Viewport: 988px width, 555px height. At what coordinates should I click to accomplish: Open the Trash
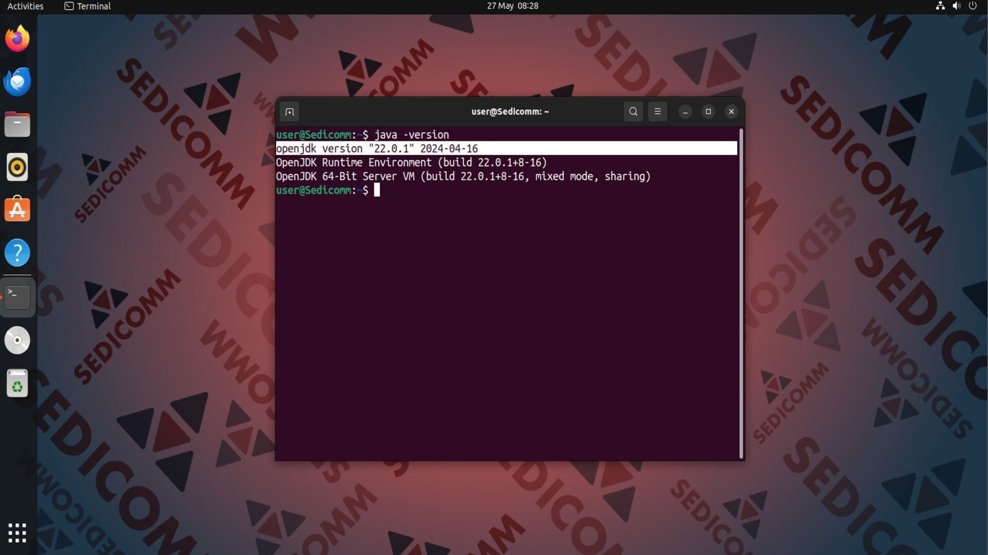click(17, 383)
